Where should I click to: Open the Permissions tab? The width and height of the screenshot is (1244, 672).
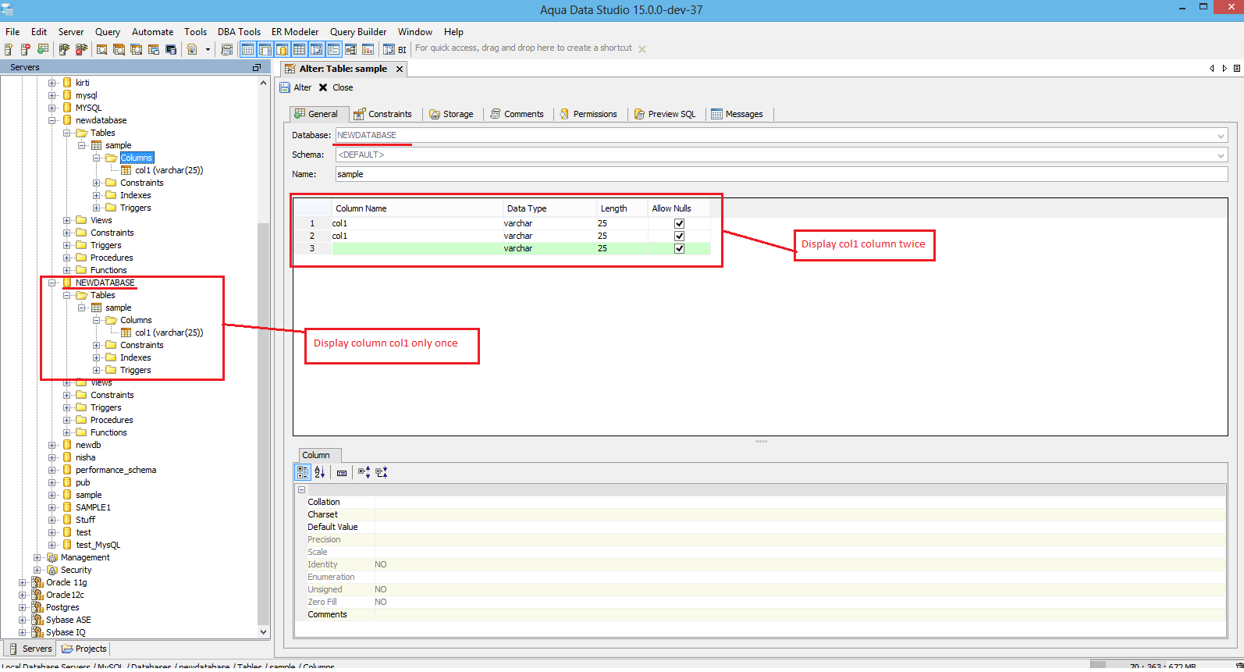tap(588, 114)
